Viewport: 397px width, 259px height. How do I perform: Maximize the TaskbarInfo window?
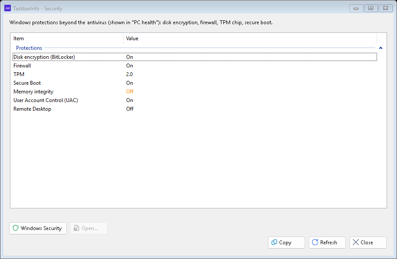pyautogui.click(x=371, y=8)
